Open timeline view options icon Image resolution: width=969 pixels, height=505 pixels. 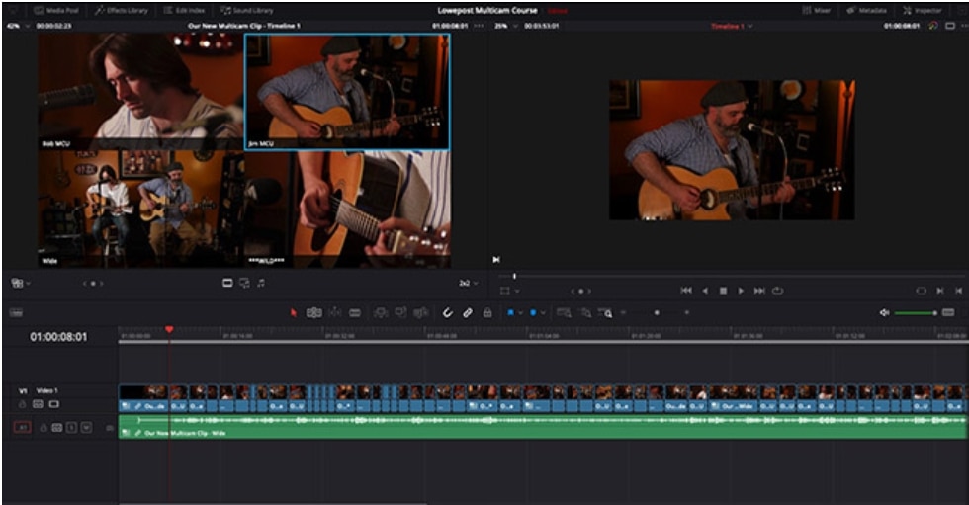16,313
